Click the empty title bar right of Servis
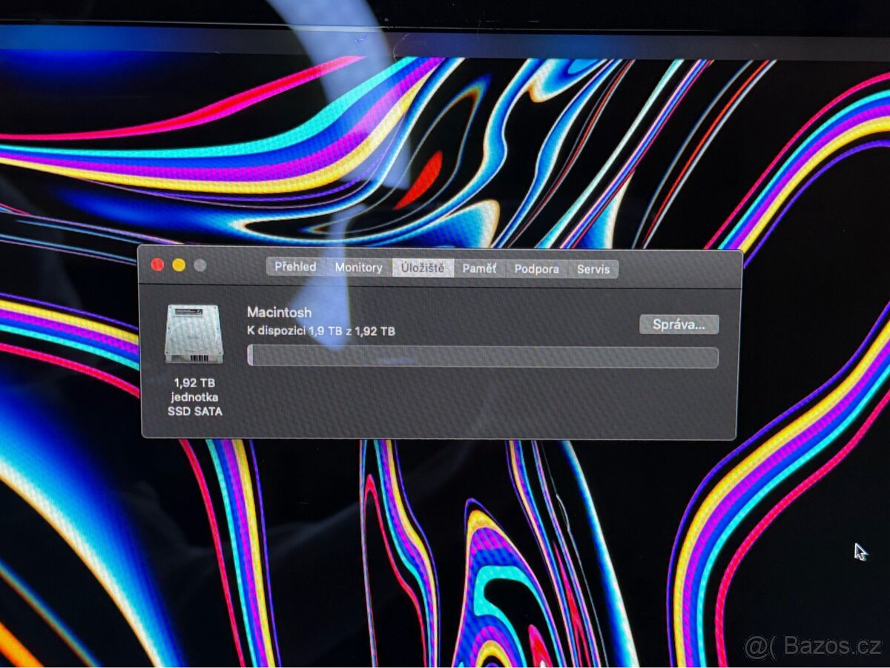Viewport: 890px width, 668px height. click(x=675, y=268)
